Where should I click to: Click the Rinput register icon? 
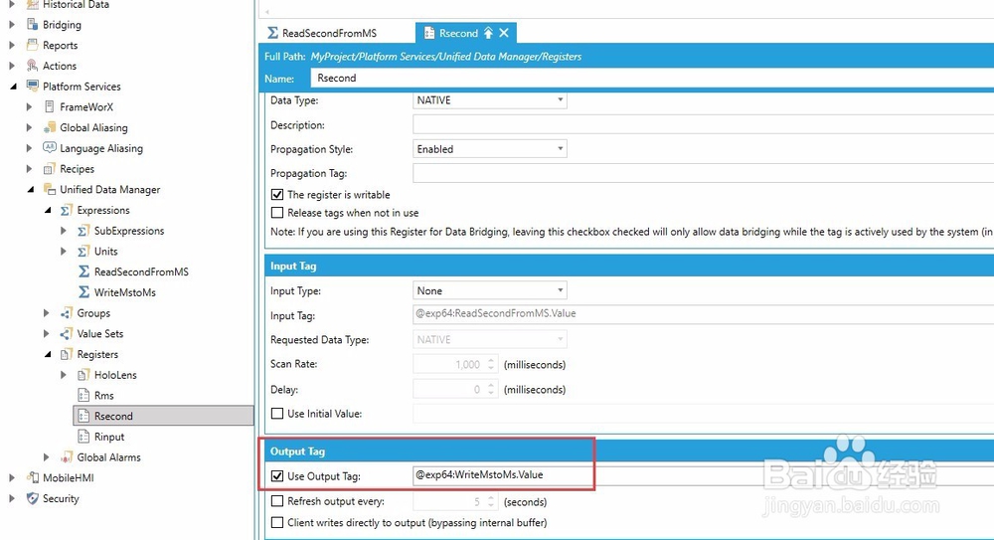(x=83, y=437)
